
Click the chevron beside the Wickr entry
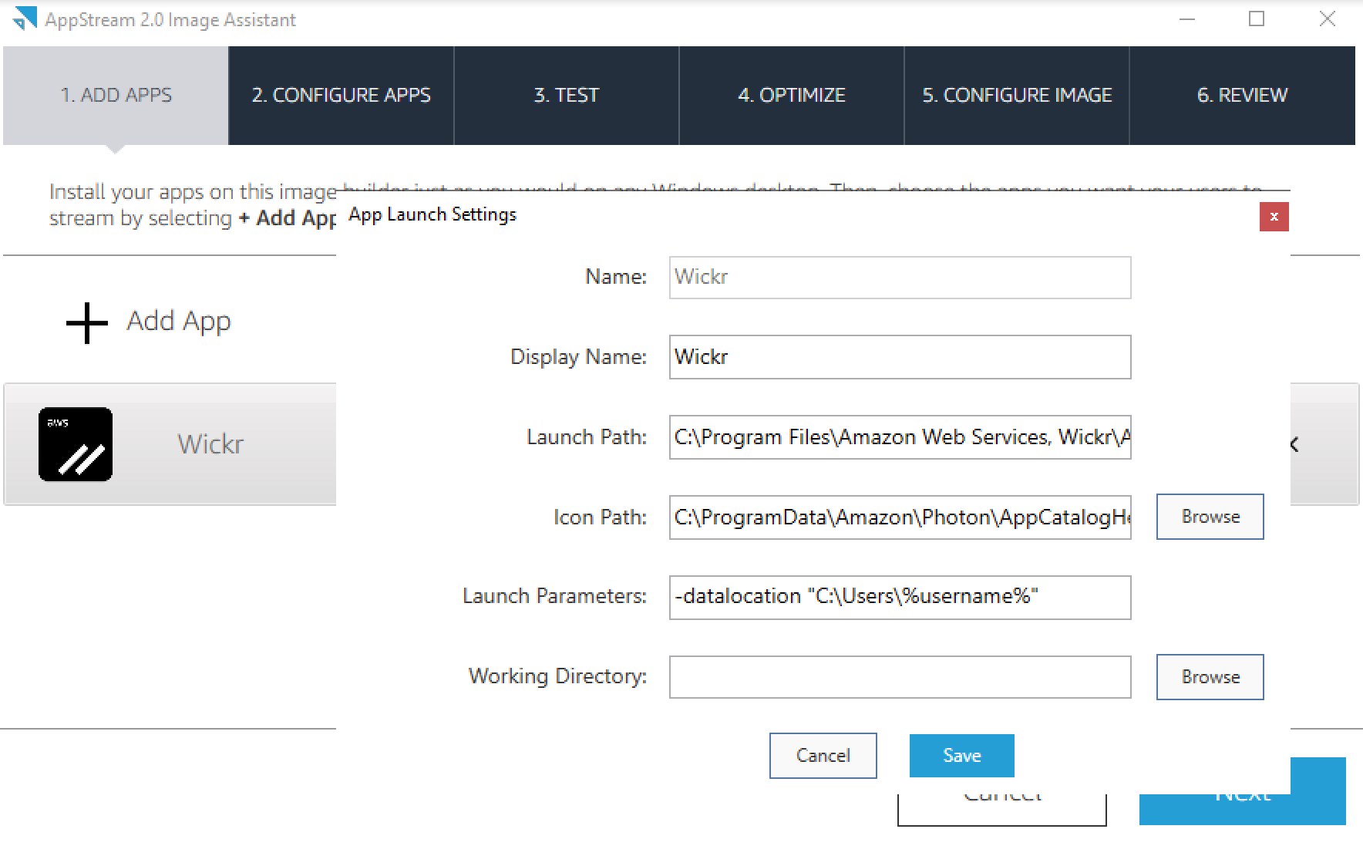[x=1294, y=444]
